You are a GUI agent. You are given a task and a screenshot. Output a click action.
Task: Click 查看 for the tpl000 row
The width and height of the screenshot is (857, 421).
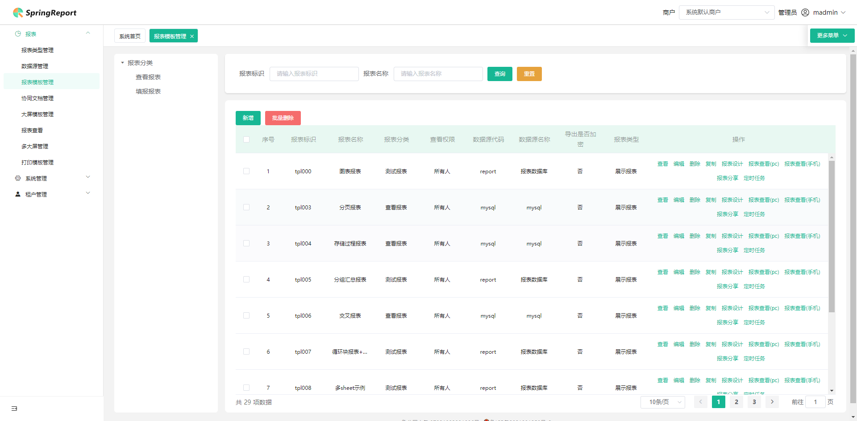[x=663, y=164]
